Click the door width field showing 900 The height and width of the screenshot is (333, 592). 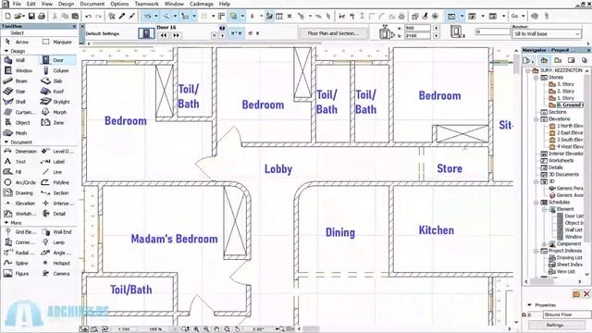(x=417, y=28)
